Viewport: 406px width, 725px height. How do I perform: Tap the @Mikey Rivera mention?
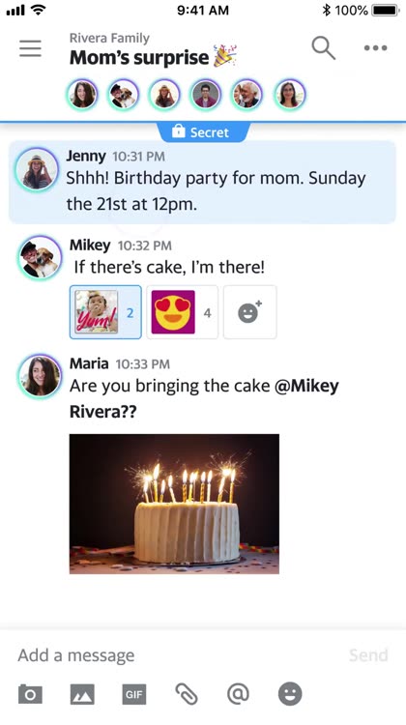click(204, 398)
